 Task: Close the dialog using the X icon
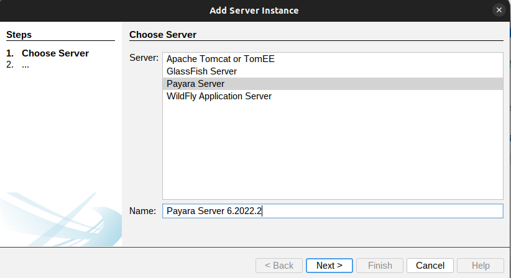[x=499, y=11]
